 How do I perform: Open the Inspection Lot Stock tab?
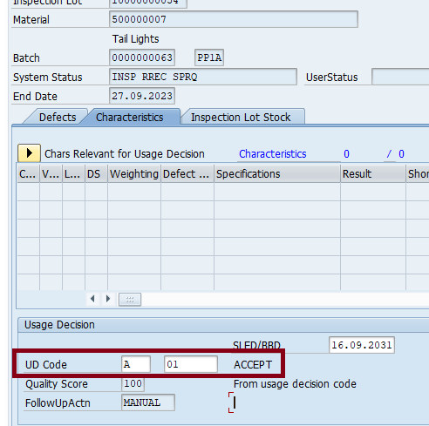tap(241, 118)
